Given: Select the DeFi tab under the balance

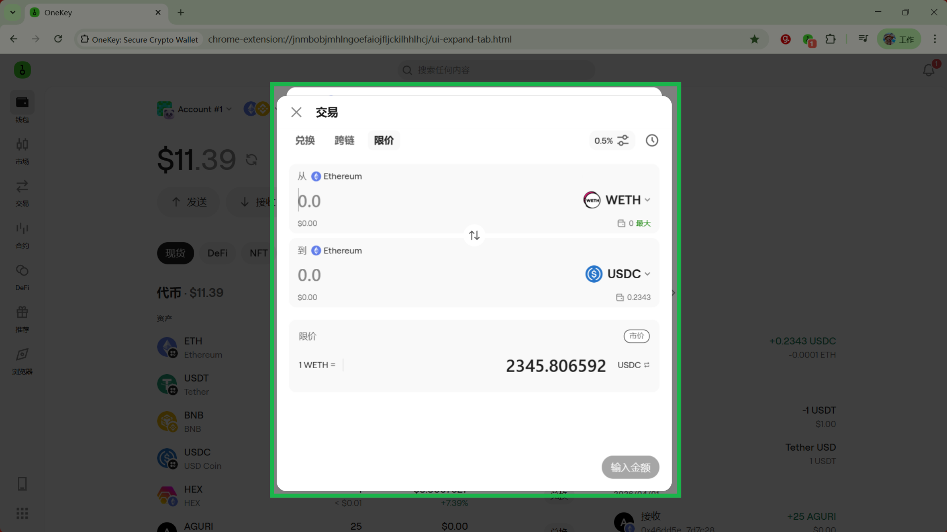Looking at the screenshot, I should tap(217, 253).
